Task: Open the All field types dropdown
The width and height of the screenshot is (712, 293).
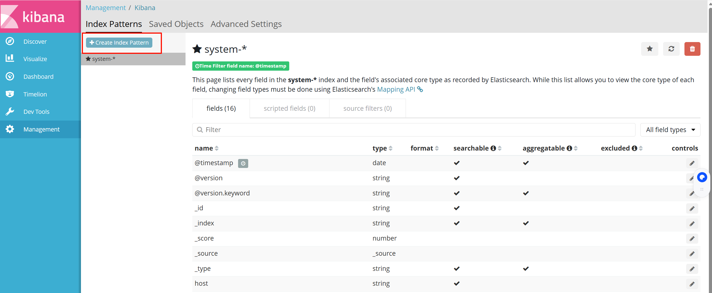Action: 670,130
